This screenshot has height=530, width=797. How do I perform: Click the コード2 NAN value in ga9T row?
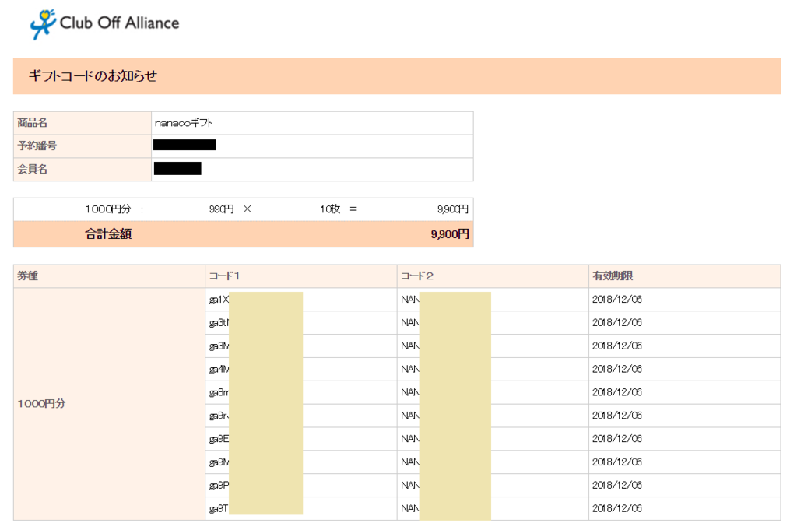coord(410,509)
